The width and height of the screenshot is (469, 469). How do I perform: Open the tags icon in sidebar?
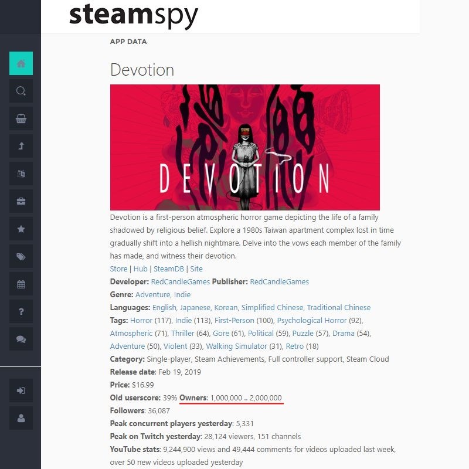pos(21,256)
